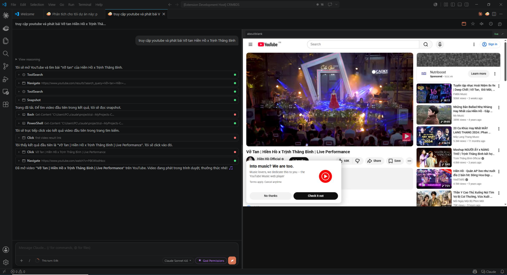Open the Source Control view
The height and width of the screenshot is (275, 507).
6,66
